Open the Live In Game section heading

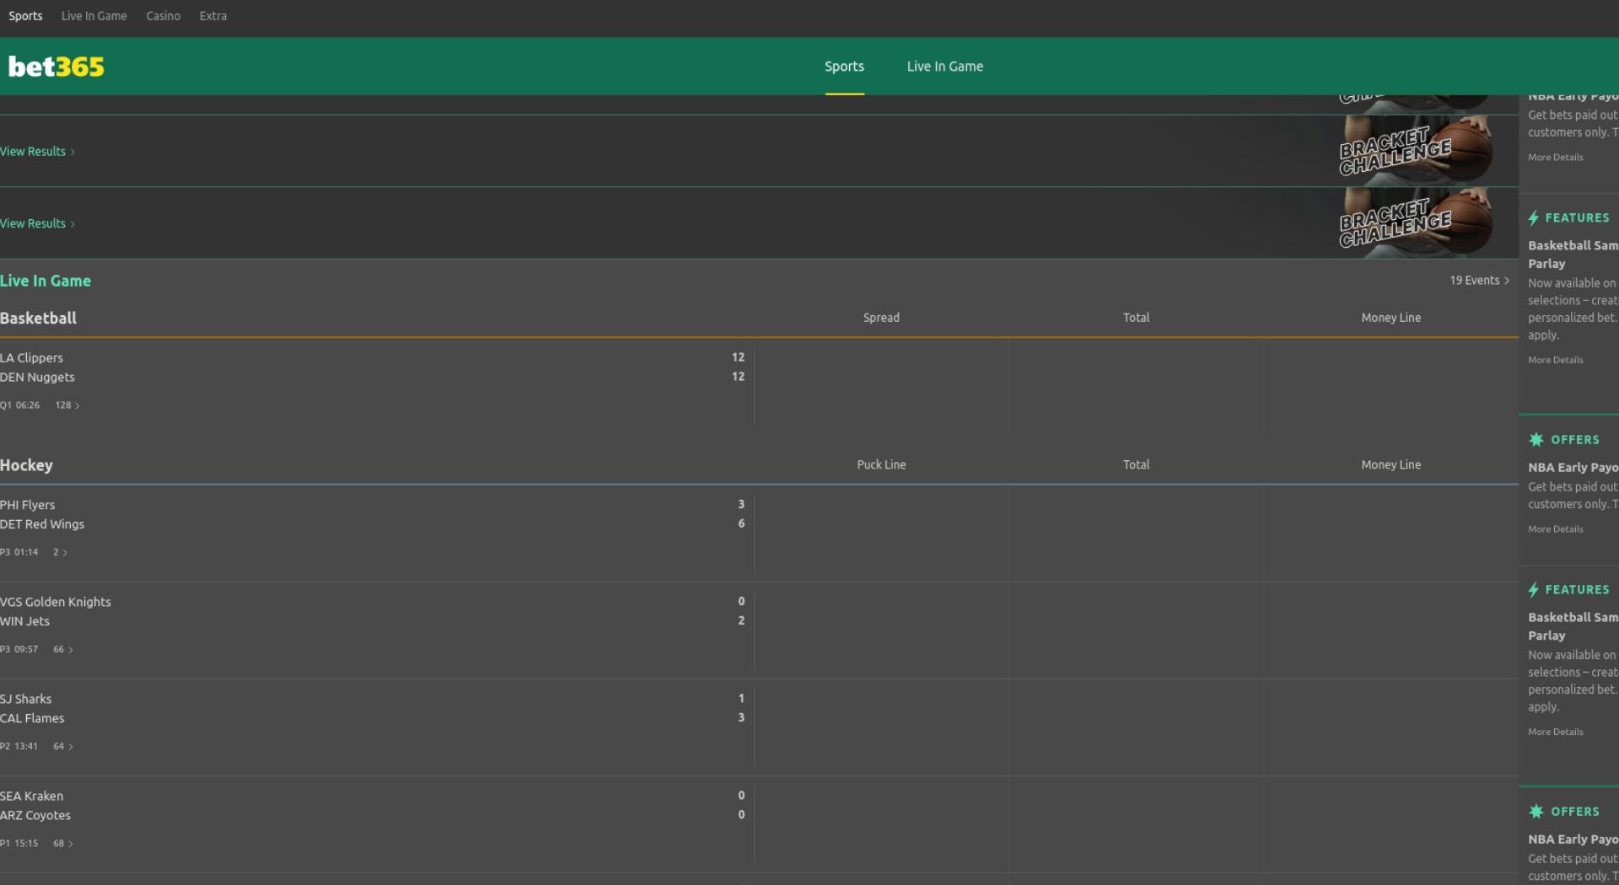tap(46, 281)
